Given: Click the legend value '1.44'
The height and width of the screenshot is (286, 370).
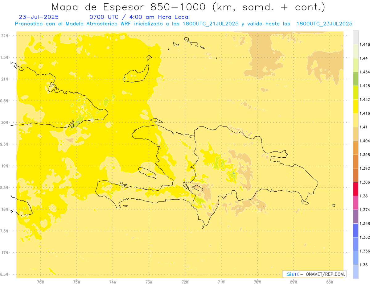Looking at the screenshot, I should [x=364, y=58].
